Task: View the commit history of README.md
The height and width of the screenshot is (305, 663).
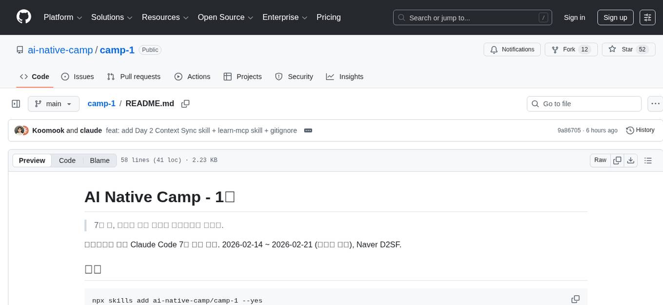Action: [x=640, y=130]
